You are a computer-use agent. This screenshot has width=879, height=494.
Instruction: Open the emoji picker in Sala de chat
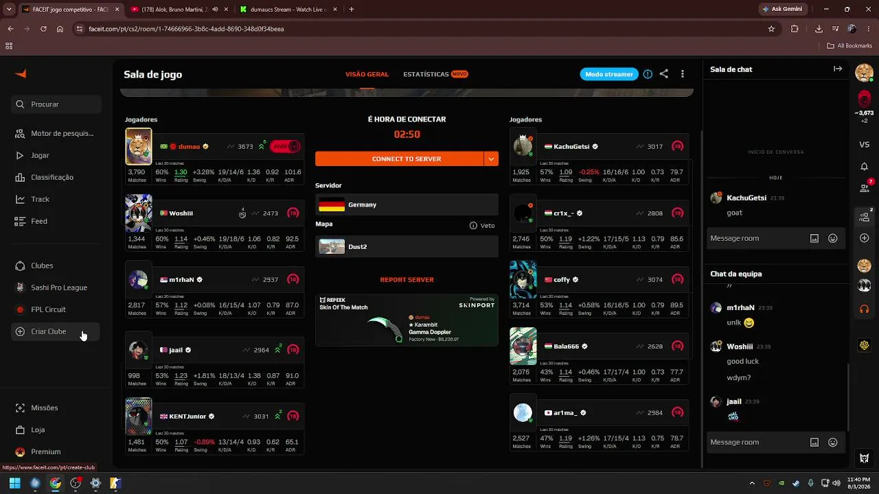point(833,238)
